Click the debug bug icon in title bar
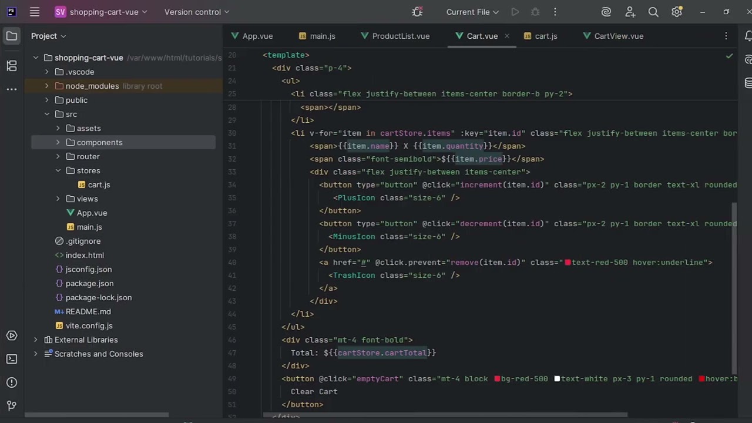The width and height of the screenshot is (752, 423). tap(417, 12)
